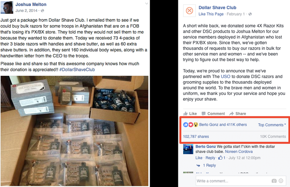The width and height of the screenshot is (290, 187).
Task: Open the Top Comments dropdown
Action: [272, 125]
